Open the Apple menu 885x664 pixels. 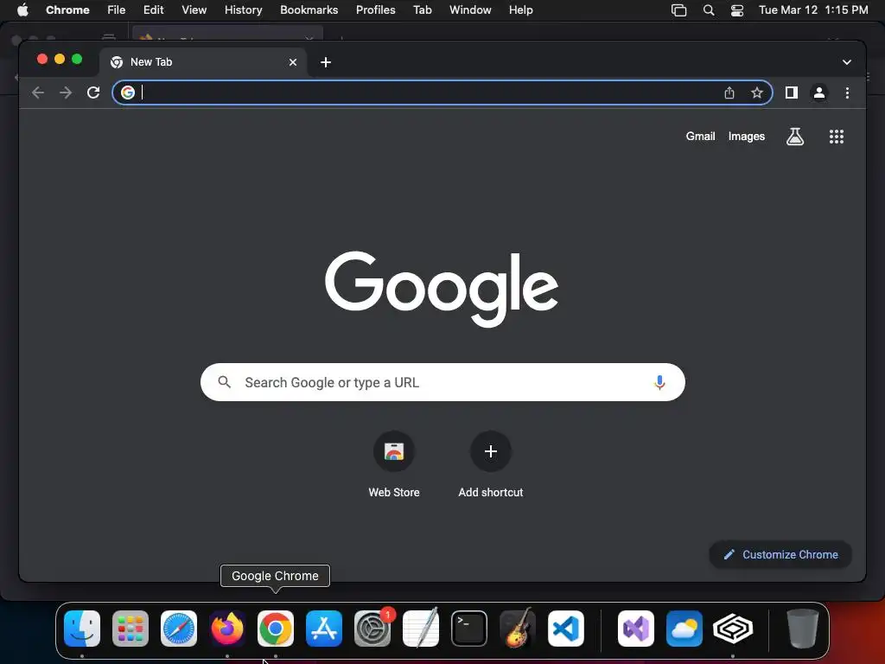coord(22,10)
